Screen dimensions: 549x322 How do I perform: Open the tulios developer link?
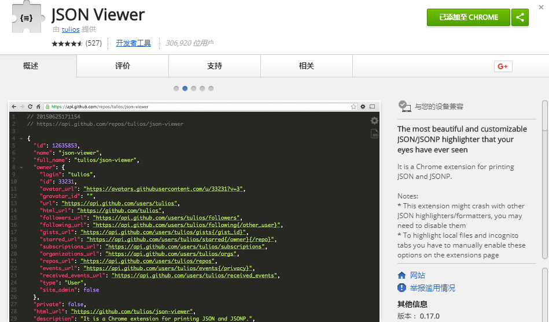click(71, 29)
